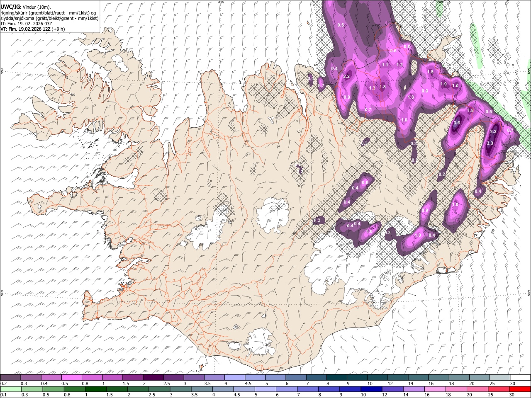This screenshot has height=398, width=531.
Task: Click the lower legend number 0.1
Action: pos(3,395)
